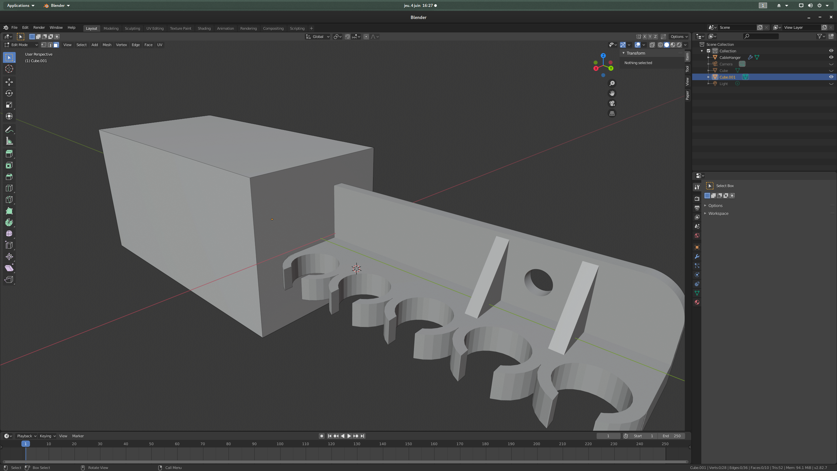Activate the Rotate tool
837x471 pixels.
tap(9, 94)
